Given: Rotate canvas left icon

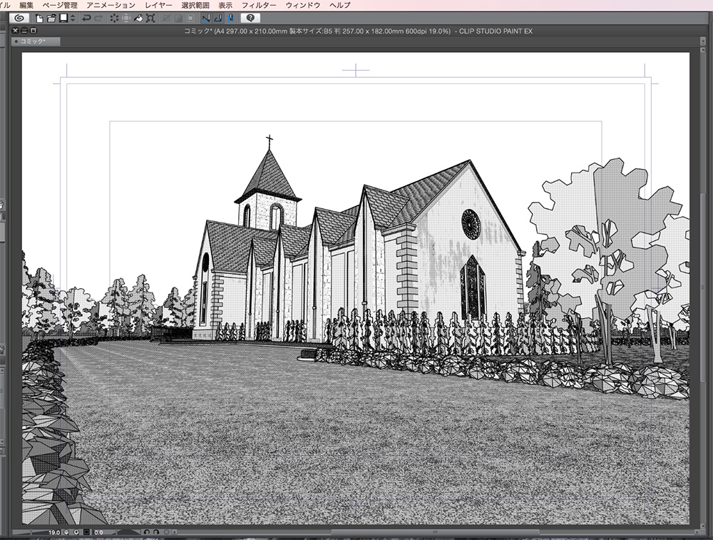Looking at the screenshot, I should (x=146, y=532).
